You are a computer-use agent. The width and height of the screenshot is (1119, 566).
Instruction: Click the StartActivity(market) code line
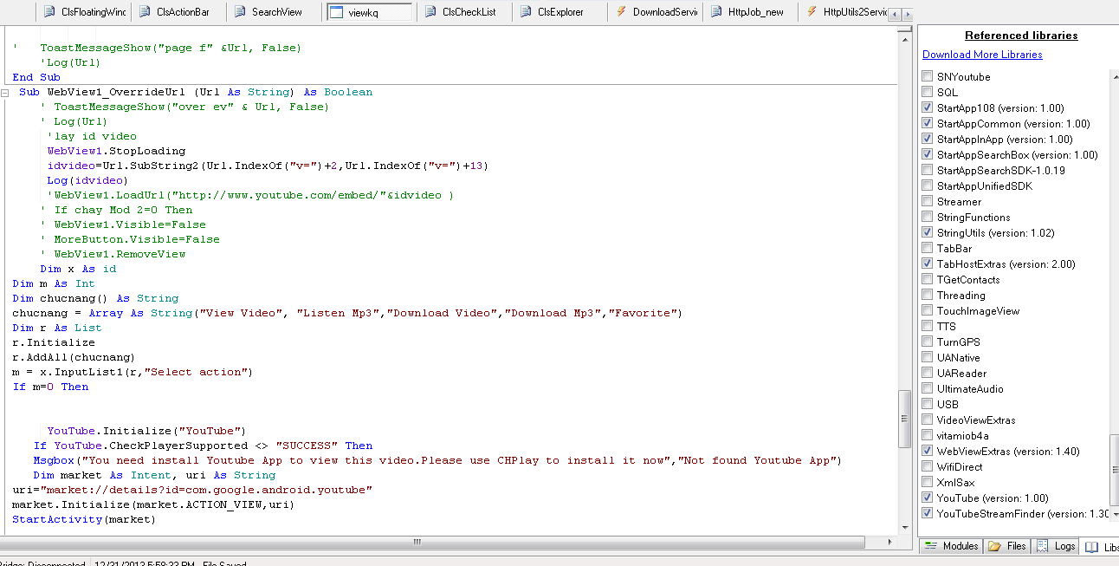[84, 519]
